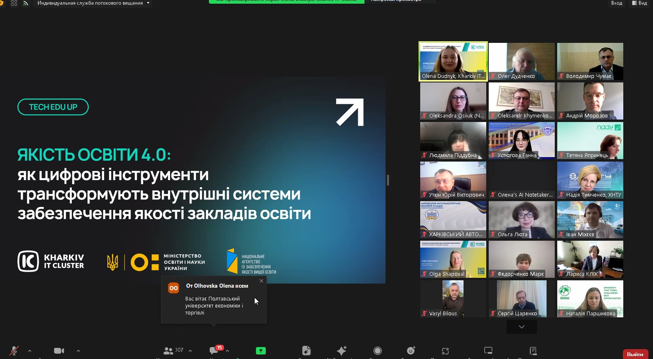Open the reactions smiley icon
Screen dimensions: 653x359
[x=411, y=351]
